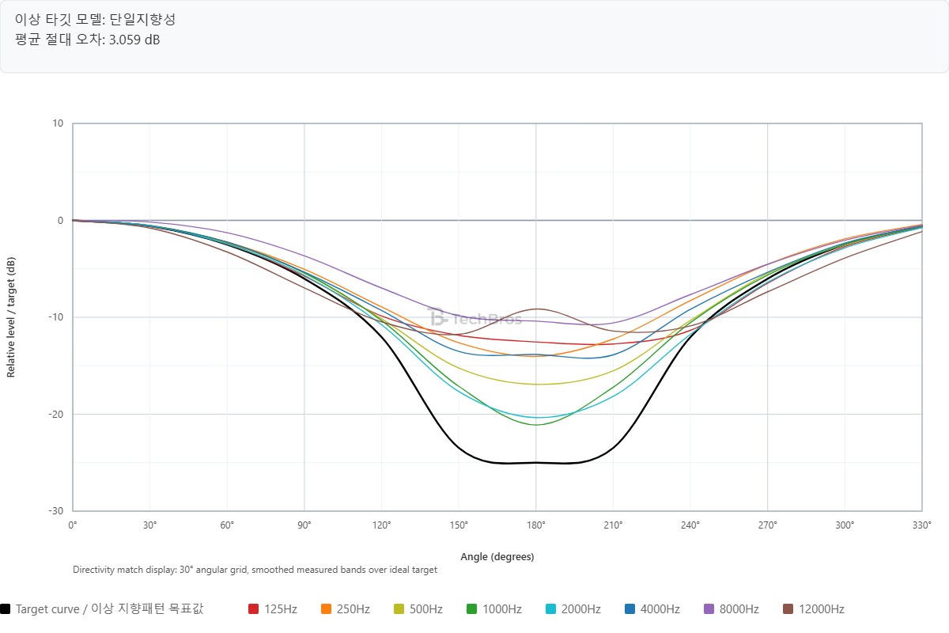Click the 330° x-axis tick label
949x633 pixels.
point(922,525)
